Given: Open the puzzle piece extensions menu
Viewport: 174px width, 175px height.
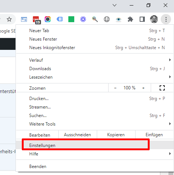Looking at the screenshot, I should [x=130, y=19].
